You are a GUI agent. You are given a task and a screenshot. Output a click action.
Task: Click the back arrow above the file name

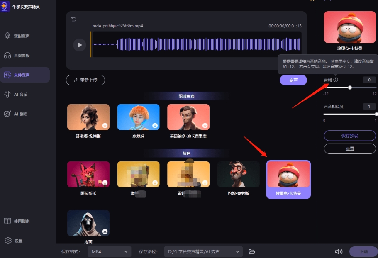pos(74,19)
